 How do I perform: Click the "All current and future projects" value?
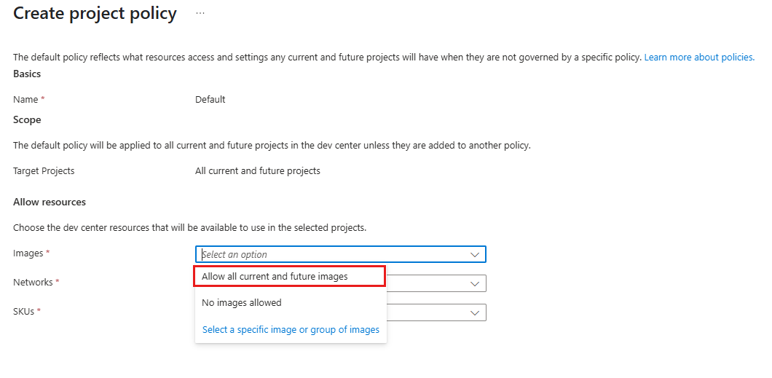click(258, 170)
